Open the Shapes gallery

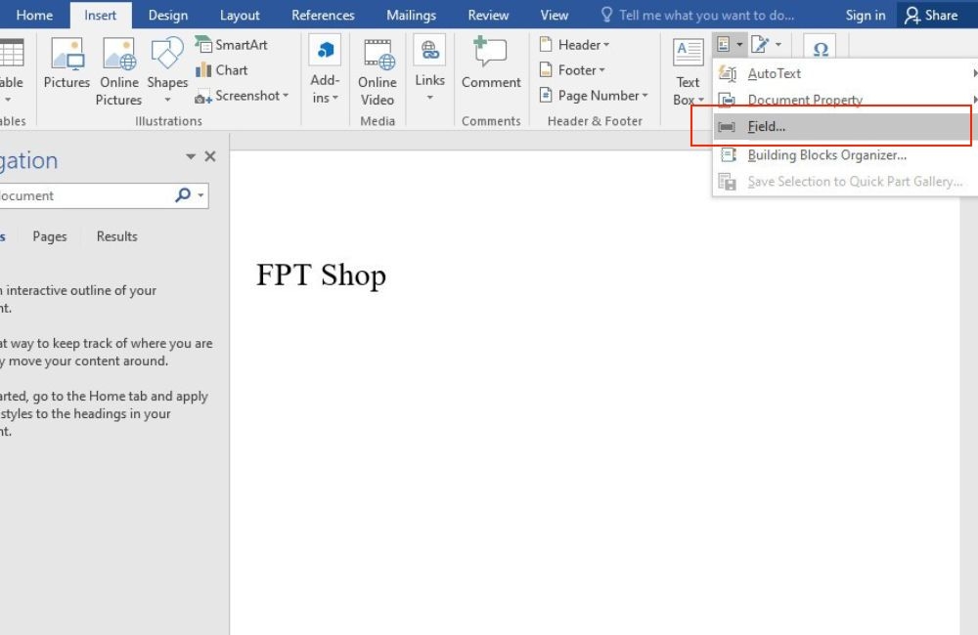coord(167,71)
